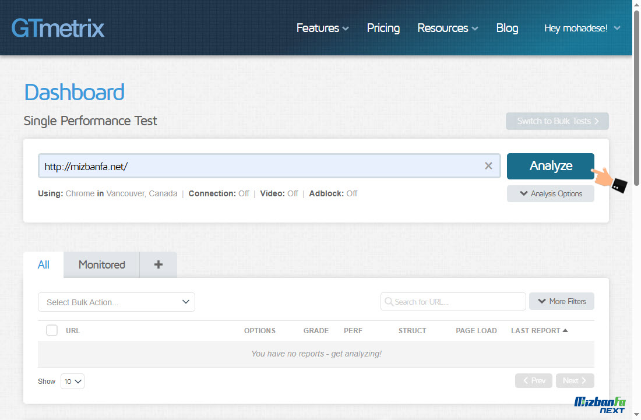Switch to the All tab
Image resolution: width=641 pixels, height=420 pixels.
pyautogui.click(x=43, y=264)
